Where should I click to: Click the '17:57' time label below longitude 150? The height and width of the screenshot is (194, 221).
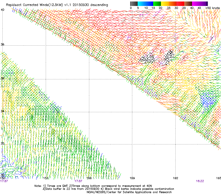(4, 181)
